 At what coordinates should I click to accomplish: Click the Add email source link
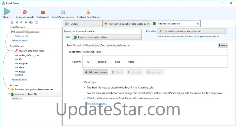pos(20,40)
